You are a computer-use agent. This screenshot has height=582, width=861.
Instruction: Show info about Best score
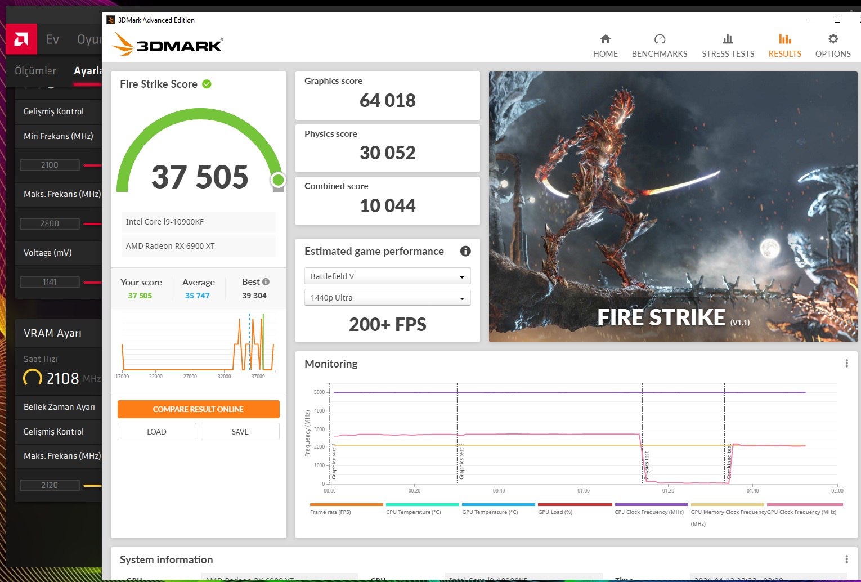(x=266, y=281)
